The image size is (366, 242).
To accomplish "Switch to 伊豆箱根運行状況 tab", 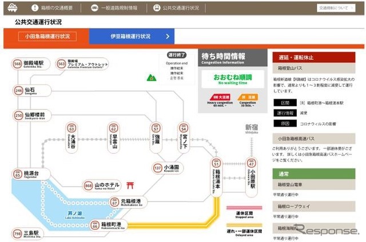I will click(x=132, y=37).
